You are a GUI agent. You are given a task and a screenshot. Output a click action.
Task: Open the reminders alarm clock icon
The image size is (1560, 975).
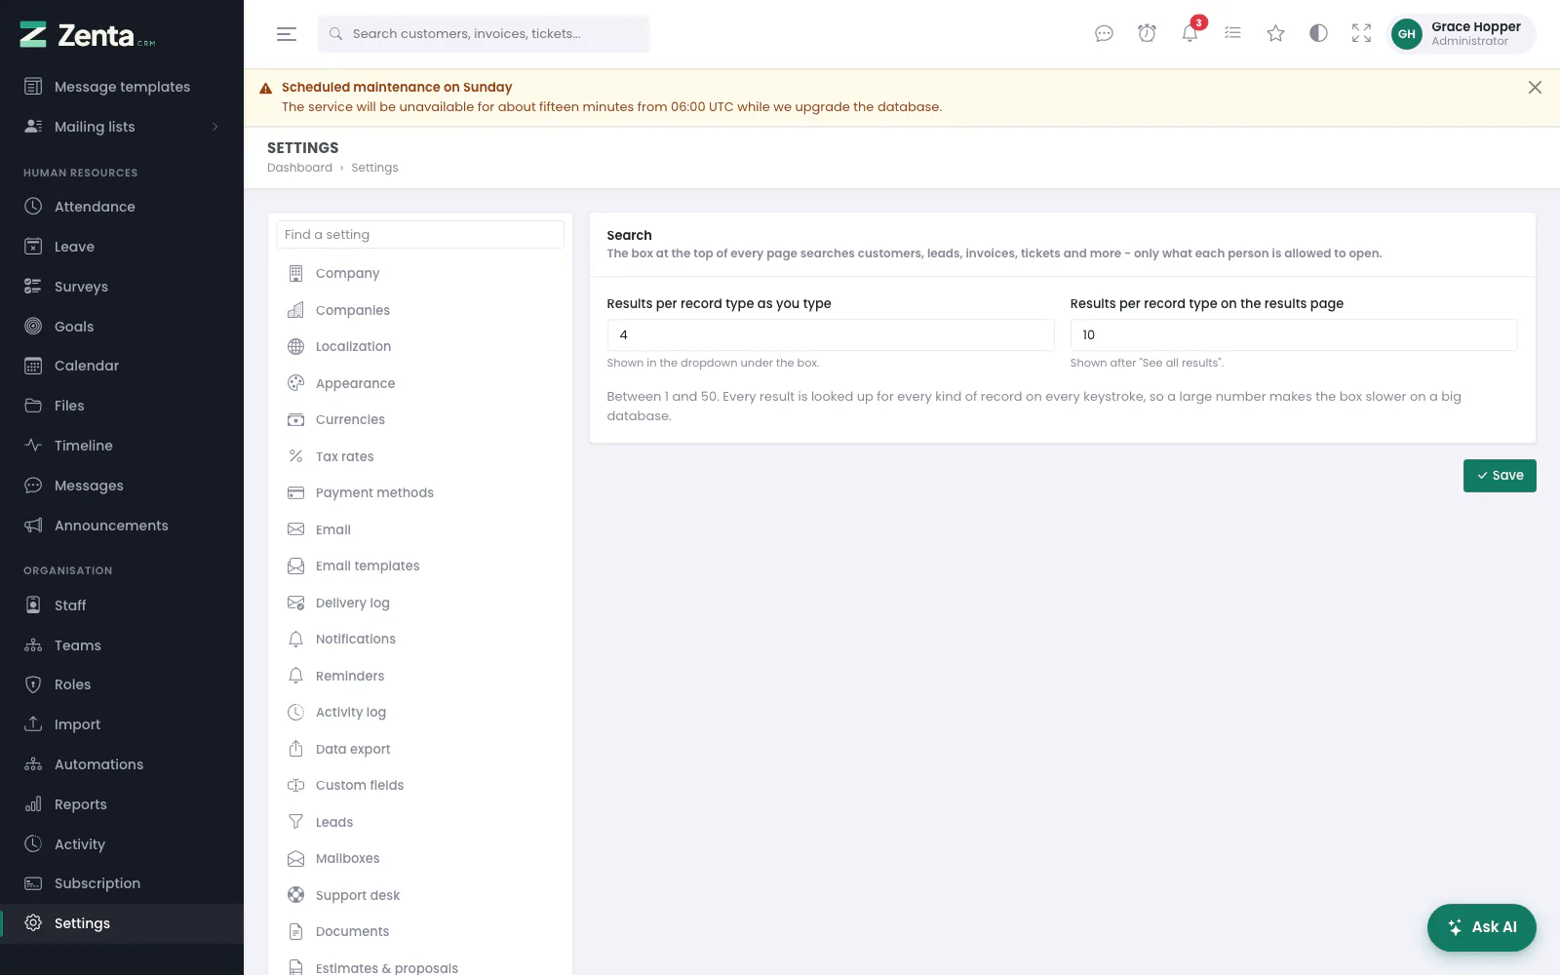coord(1147,34)
